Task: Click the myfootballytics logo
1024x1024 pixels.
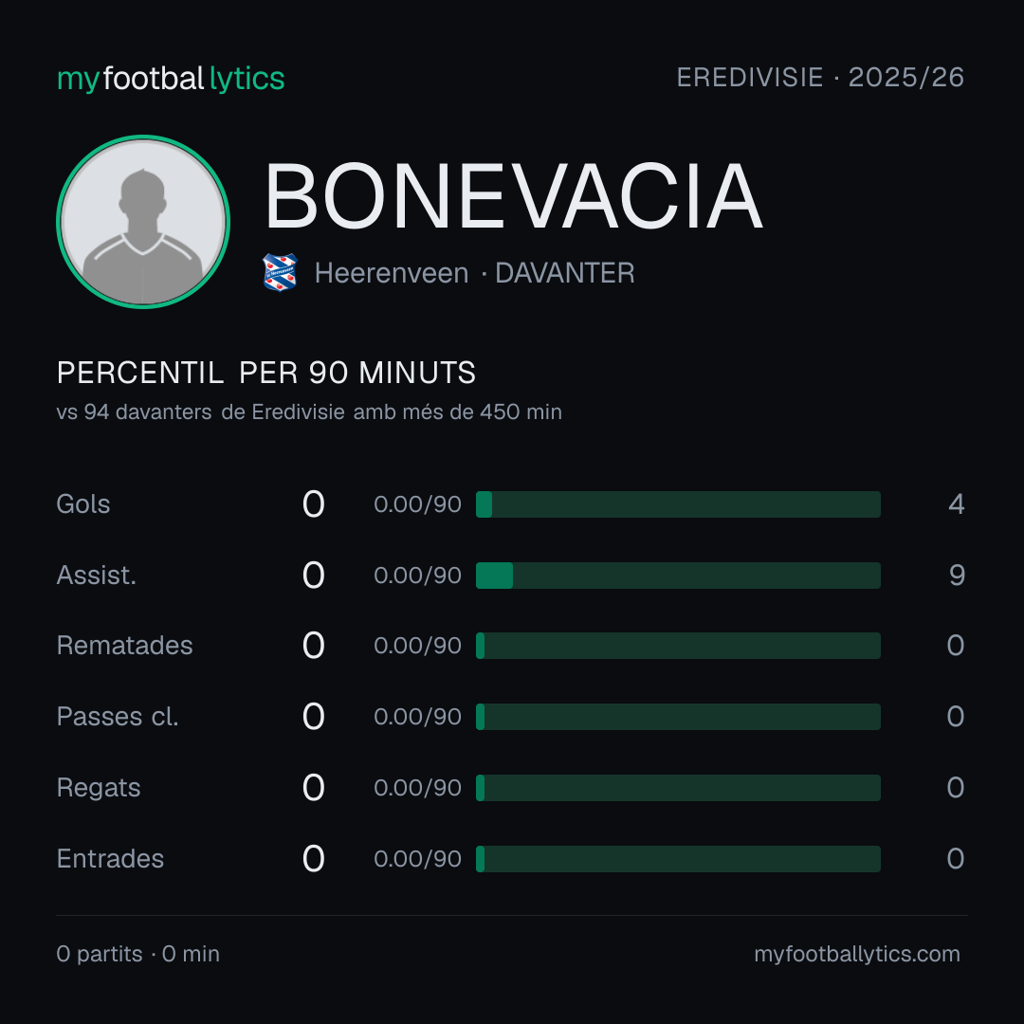Action: tap(171, 79)
